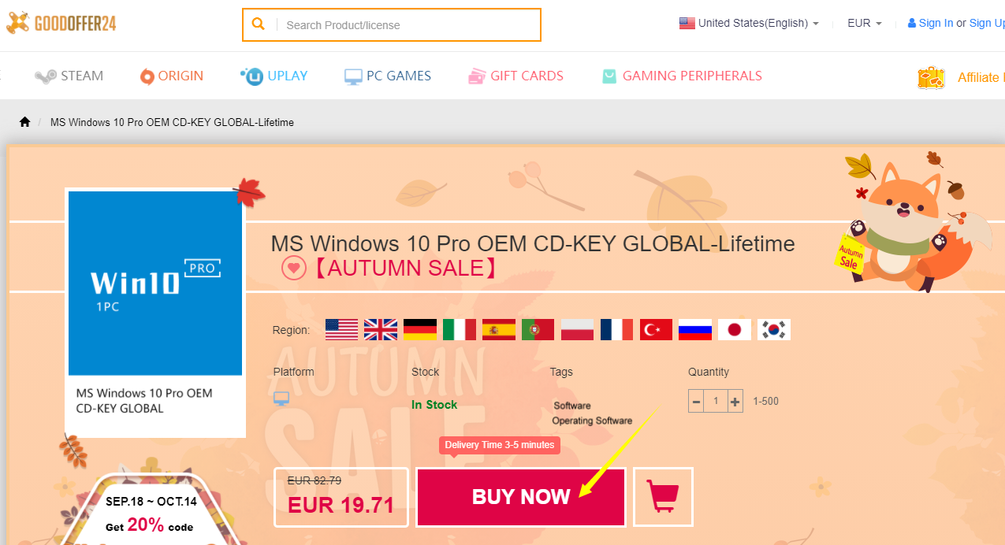Click the Sign In link
The height and width of the screenshot is (545, 1005).
pos(936,24)
